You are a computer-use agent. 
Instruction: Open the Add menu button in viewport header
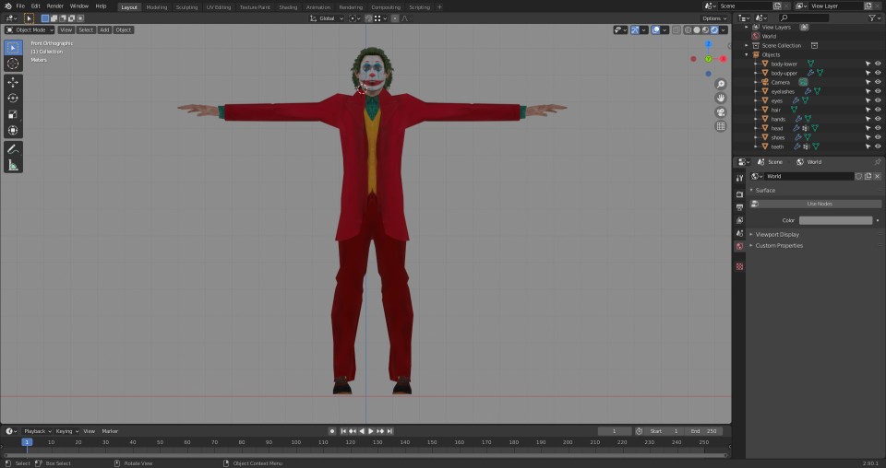click(104, 29)
